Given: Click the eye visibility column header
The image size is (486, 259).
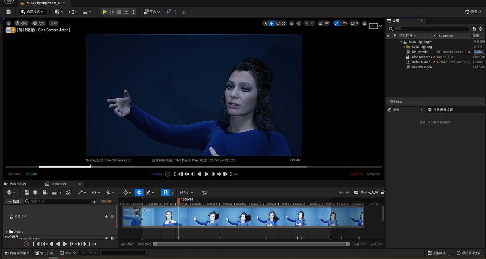Looking at the screenshot, I should point(388,36).
